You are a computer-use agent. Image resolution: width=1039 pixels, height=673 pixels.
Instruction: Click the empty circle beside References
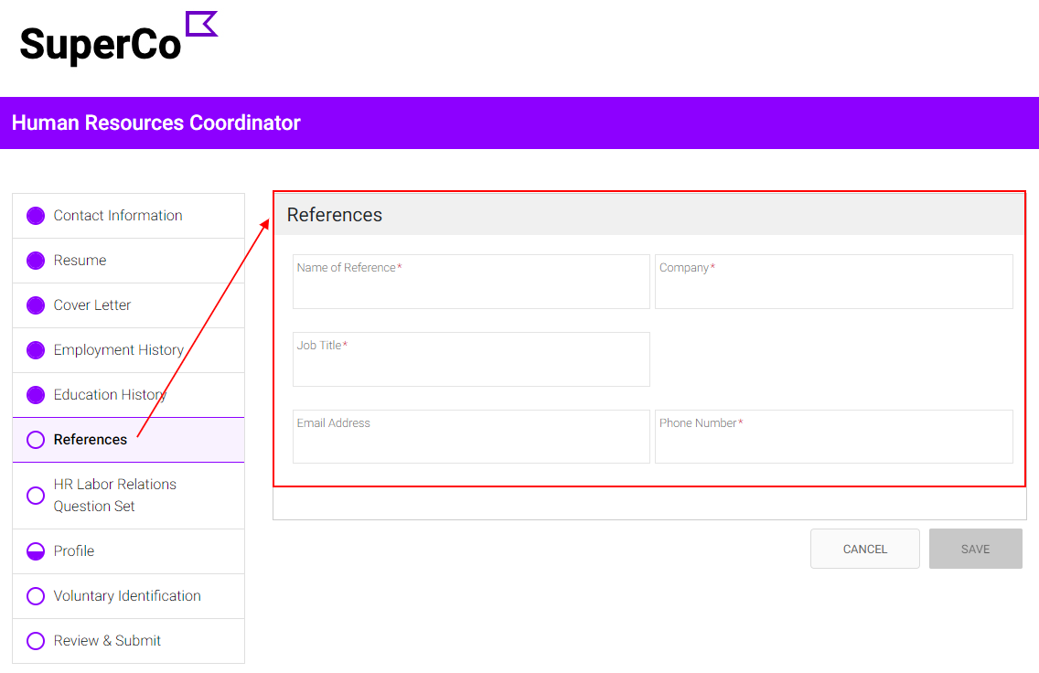coord(36,440)
